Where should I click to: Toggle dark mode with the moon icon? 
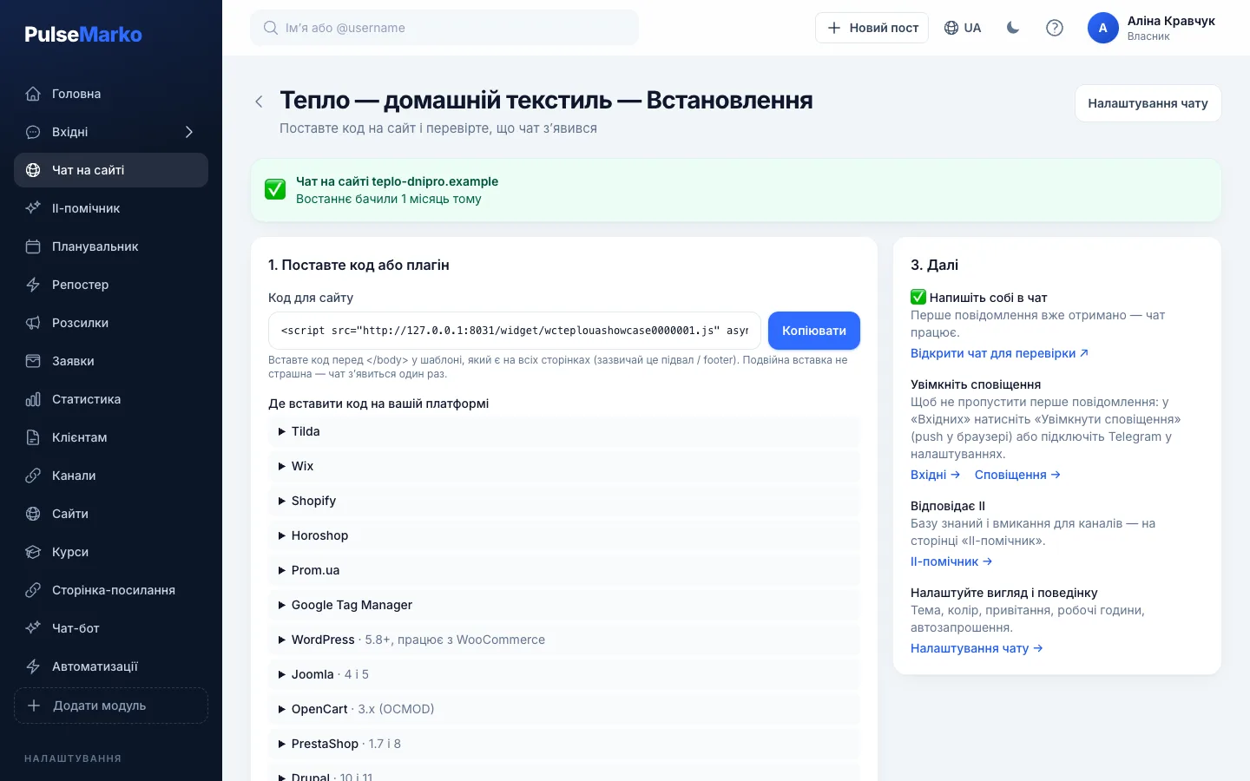pyautogui.click(x=1013, y=28)
